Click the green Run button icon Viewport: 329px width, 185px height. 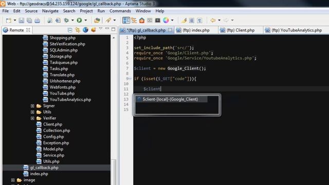click(x=79, y=21)
